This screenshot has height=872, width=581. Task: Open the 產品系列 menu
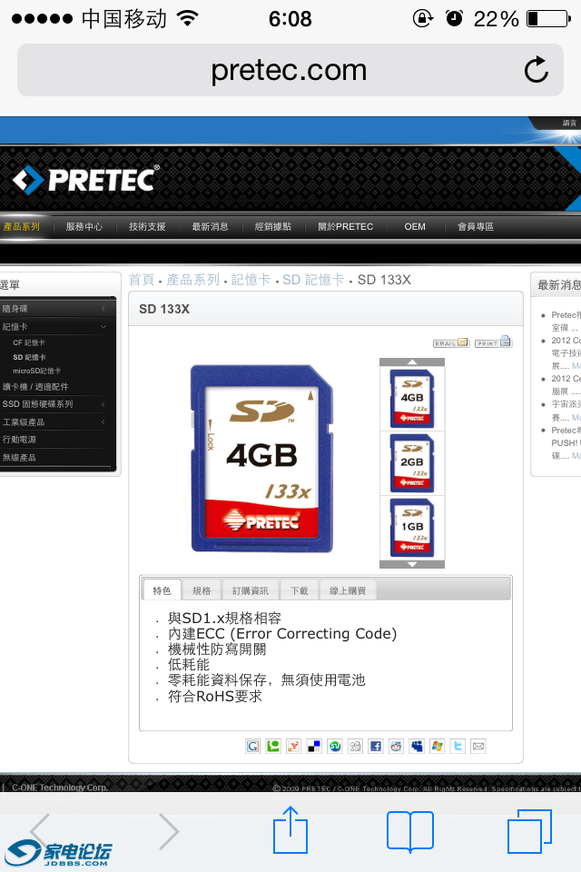pyautogui.click(x=22, y=227)
